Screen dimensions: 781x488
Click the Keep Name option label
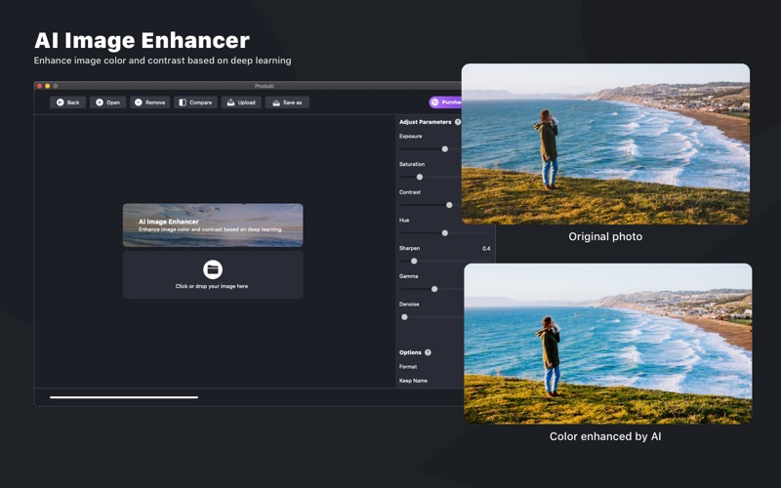(x=413, y=381)
